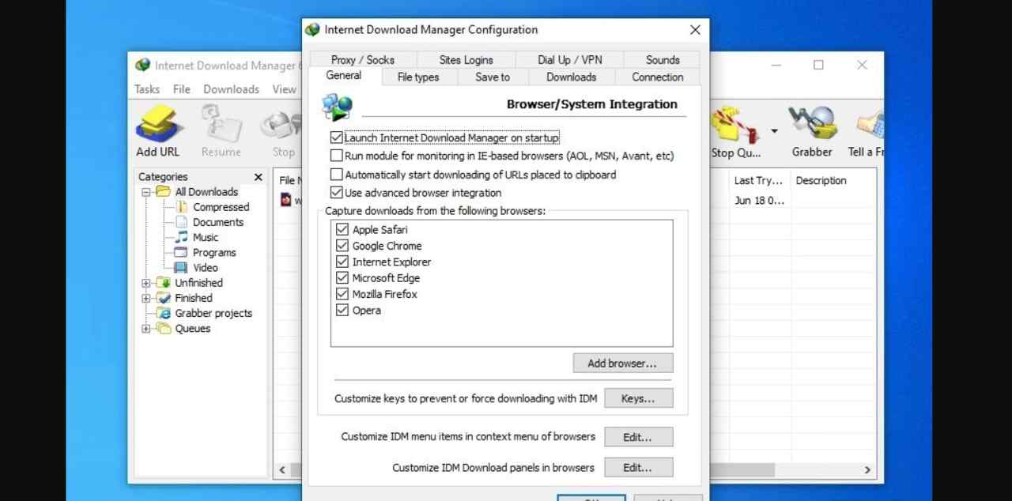Click the Browser/System Integration header icon

point(338,107)
